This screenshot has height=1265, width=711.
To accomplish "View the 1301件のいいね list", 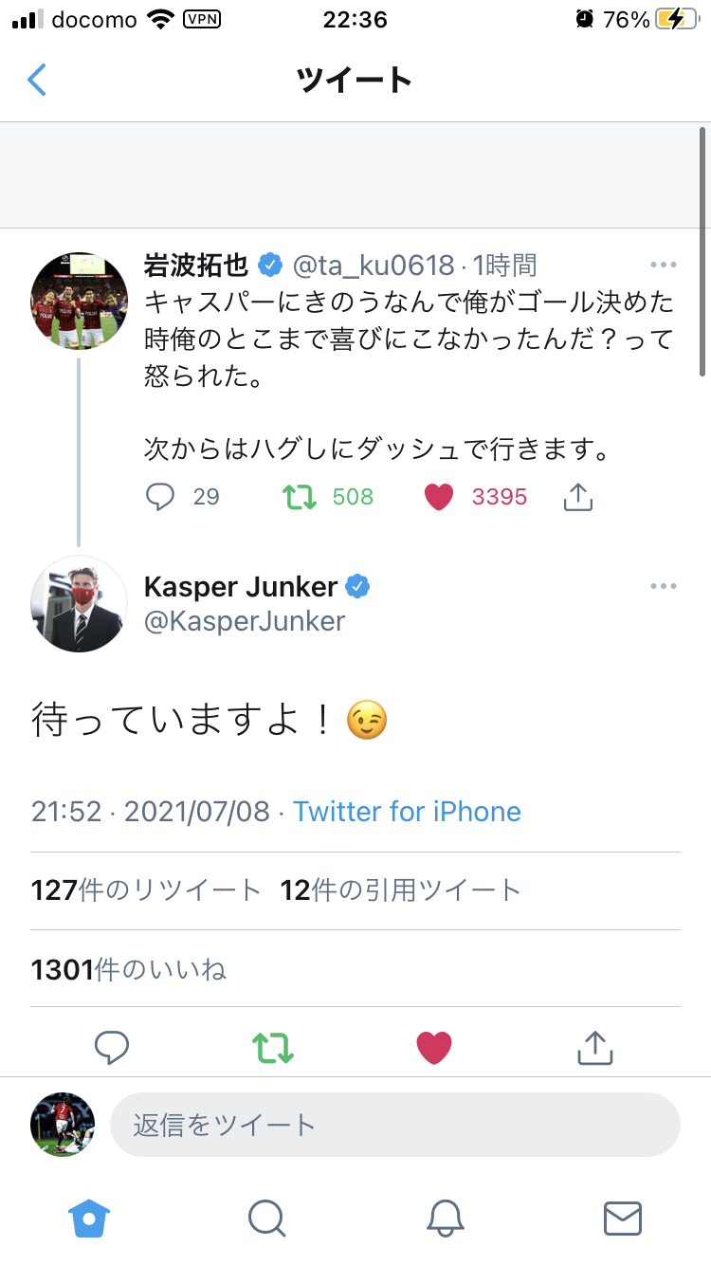I will tap(129, 970).
